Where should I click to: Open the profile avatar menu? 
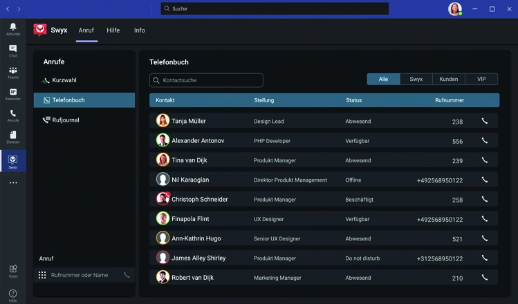pos(454,9)
